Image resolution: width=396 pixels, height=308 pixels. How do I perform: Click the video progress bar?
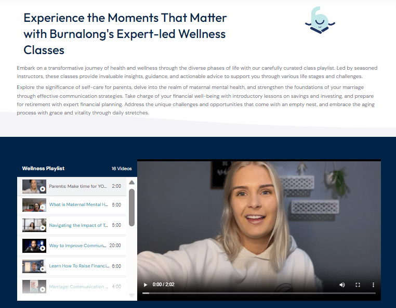click(259, 293)
